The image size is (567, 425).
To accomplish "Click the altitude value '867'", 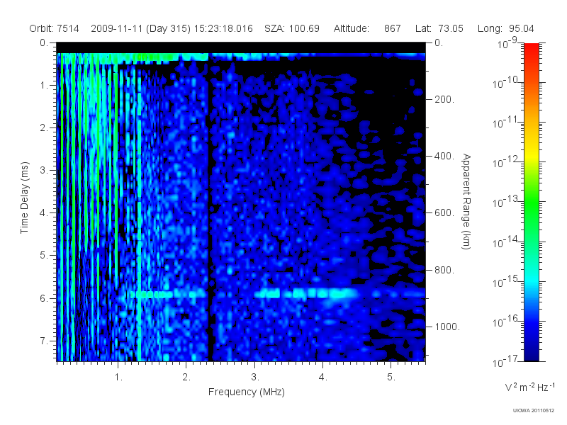I will click(393, 28).
